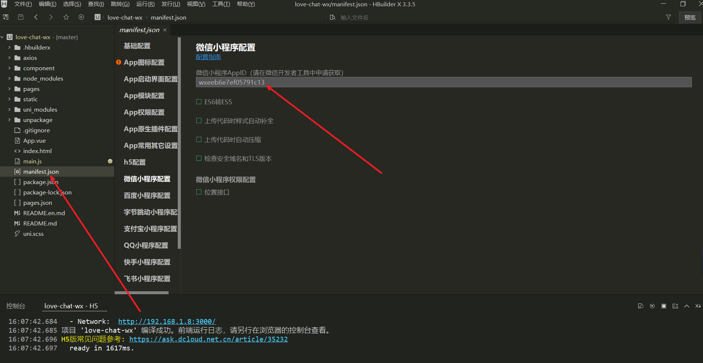Open the 工具(T) menu

point(221,4)
